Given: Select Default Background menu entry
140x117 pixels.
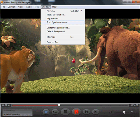Looking at the screenshot, I should pyautogui.click(x=63, y=31).
